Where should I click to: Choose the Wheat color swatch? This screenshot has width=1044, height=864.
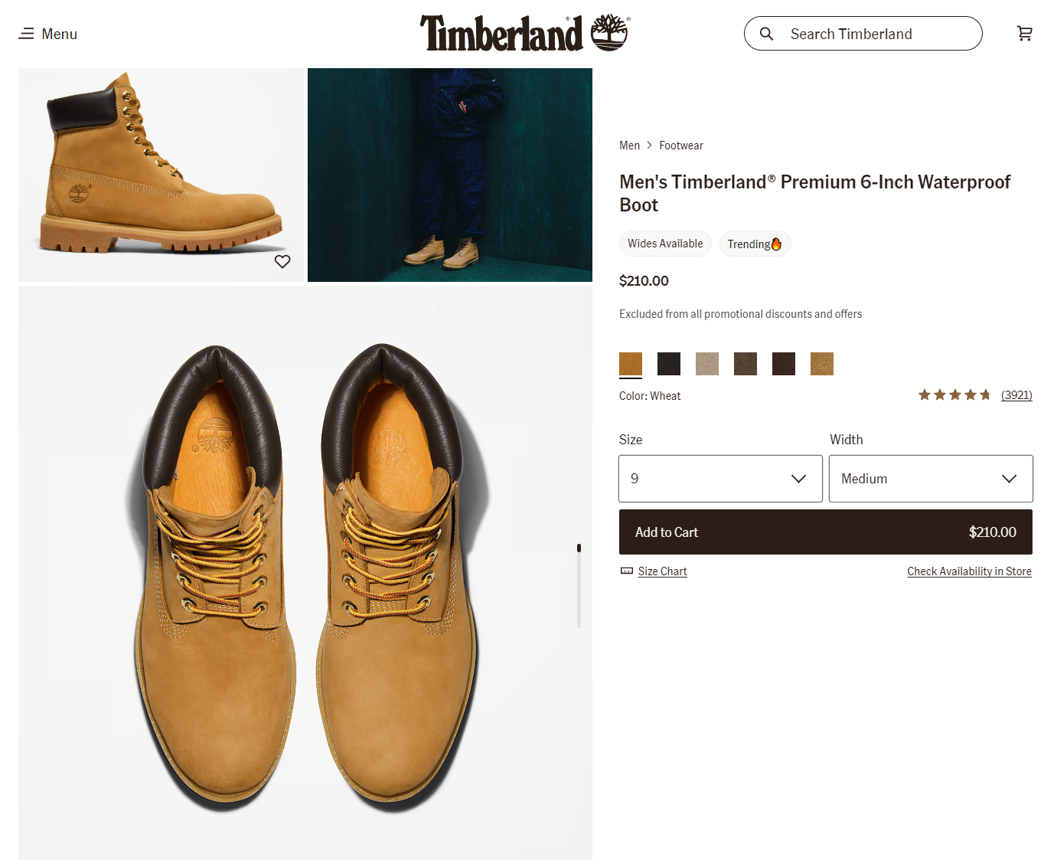pyautogui.click(x=631, y=364)
